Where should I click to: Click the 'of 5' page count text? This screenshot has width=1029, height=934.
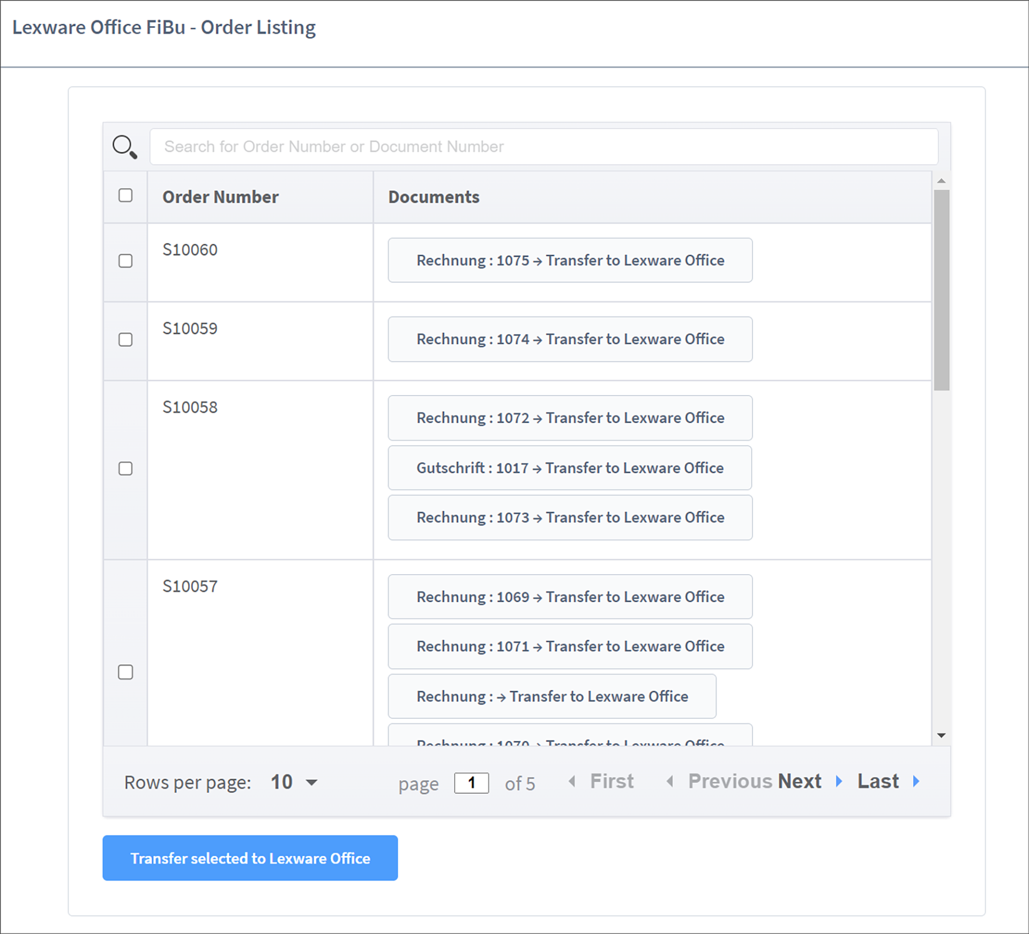[519, 784]
